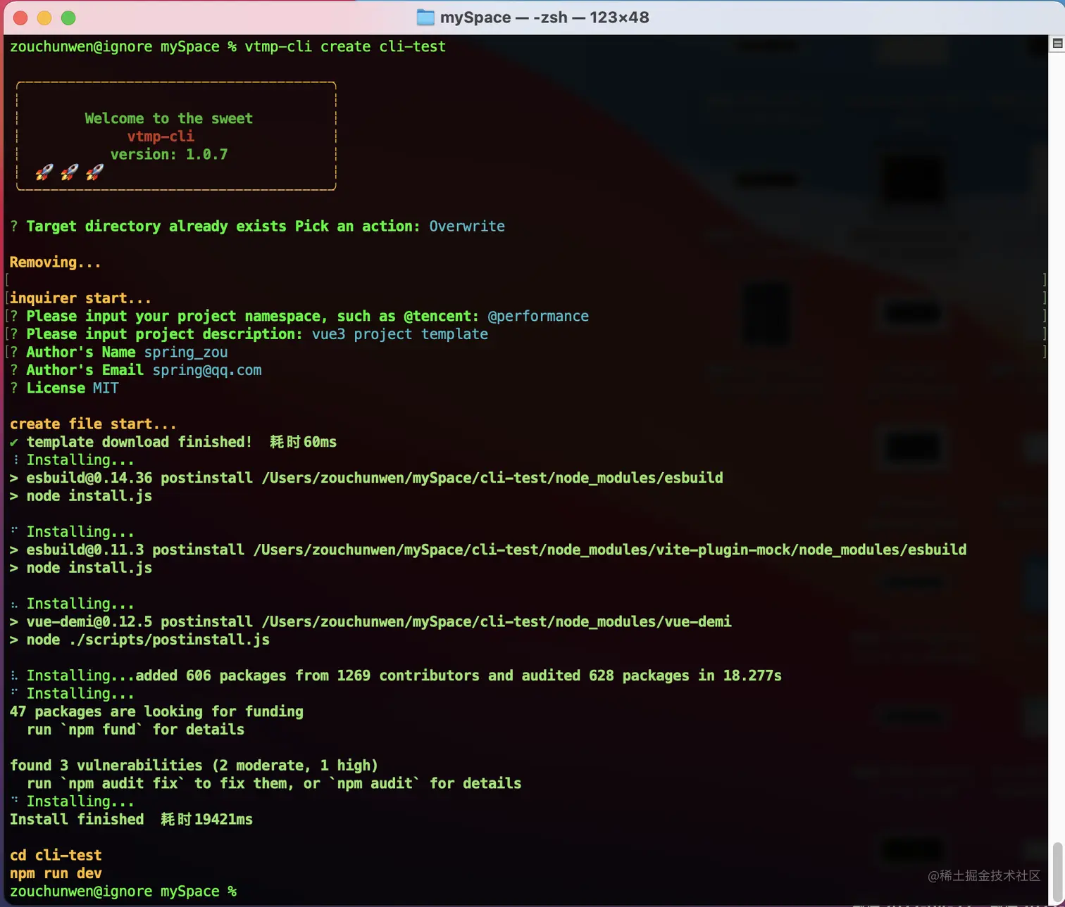Viewport: 1065px width, 907px height.
Task: Click the window title "mySpace — -zsh — 123×48"
Action: coord(544,18)
